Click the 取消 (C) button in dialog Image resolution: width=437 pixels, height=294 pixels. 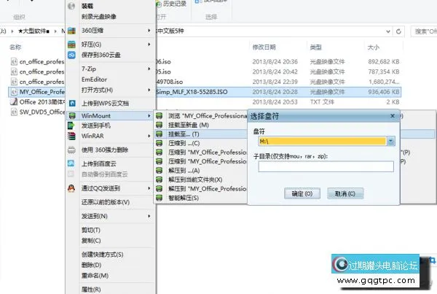tap(345, 193)
